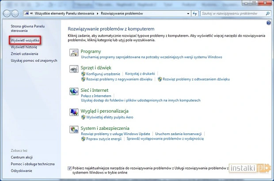274x181 pixels.
Task: Click the Sprzęt i dźwięk icon
Action: (74, 70)
